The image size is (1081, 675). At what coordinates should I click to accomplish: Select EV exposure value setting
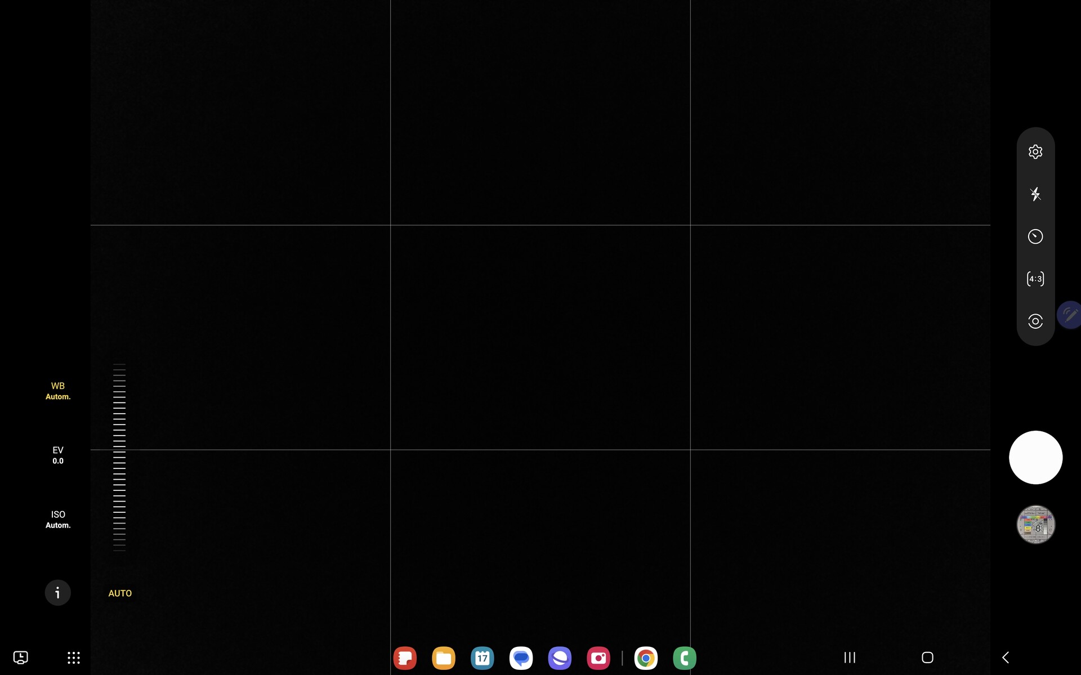(x=58, y=455)
